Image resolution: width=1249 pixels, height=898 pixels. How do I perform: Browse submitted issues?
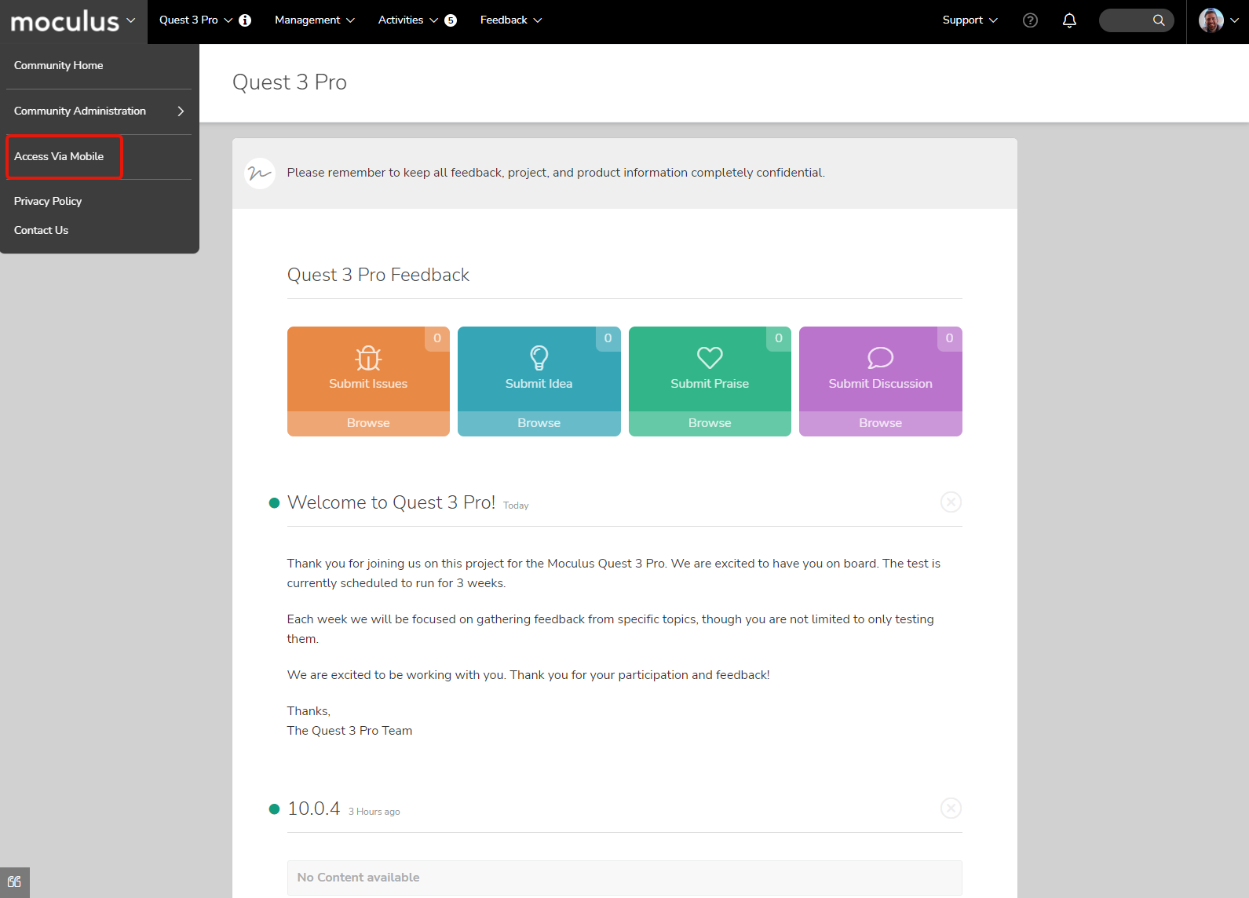[x=368, y=423]
